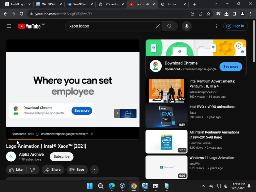Open YouTube settings three-dot menu
The height and width of the screenshot is (192, 256).
[216, 26]
